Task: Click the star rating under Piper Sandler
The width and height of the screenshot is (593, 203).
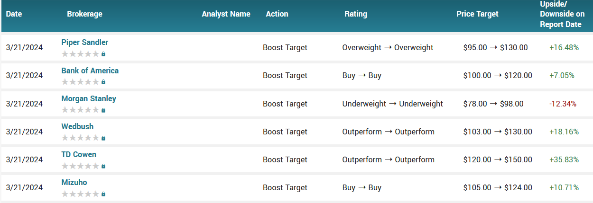Action: 80,54
